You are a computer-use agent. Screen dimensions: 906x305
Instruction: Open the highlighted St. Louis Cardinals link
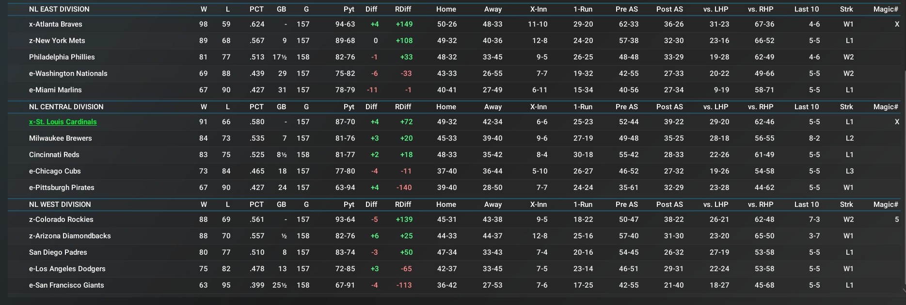63,122
